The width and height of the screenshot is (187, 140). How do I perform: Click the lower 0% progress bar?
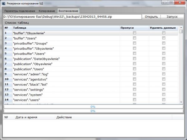93,111
